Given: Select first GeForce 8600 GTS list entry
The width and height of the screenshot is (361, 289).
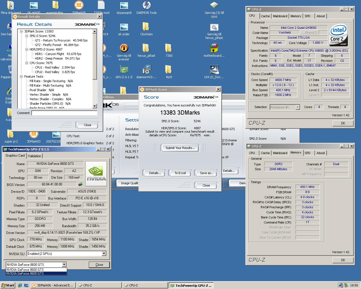Looking at the screenshot, I should point(36,270).
